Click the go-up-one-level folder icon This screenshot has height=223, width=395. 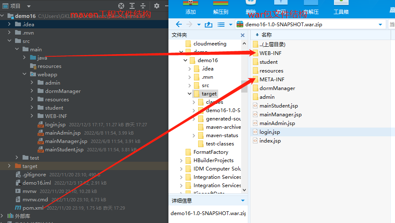click(209, 24)
